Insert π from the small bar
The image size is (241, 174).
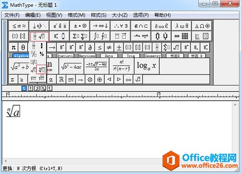point(13,47)
